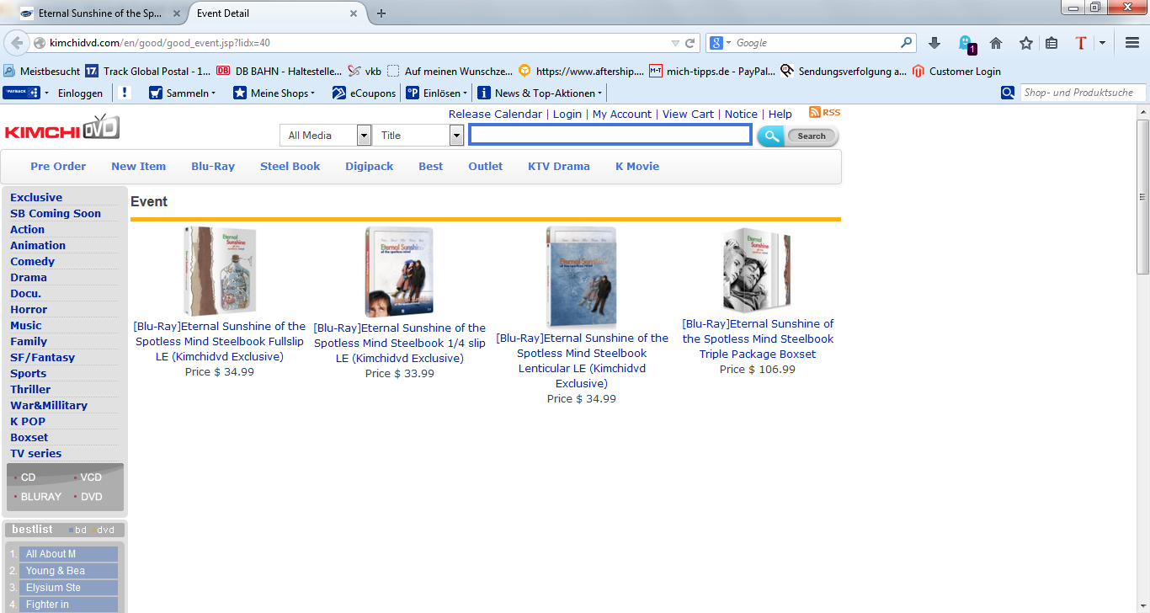Click the KimchiDVD search text field
Screen dimensions: 1150x613
coord(610,135)
